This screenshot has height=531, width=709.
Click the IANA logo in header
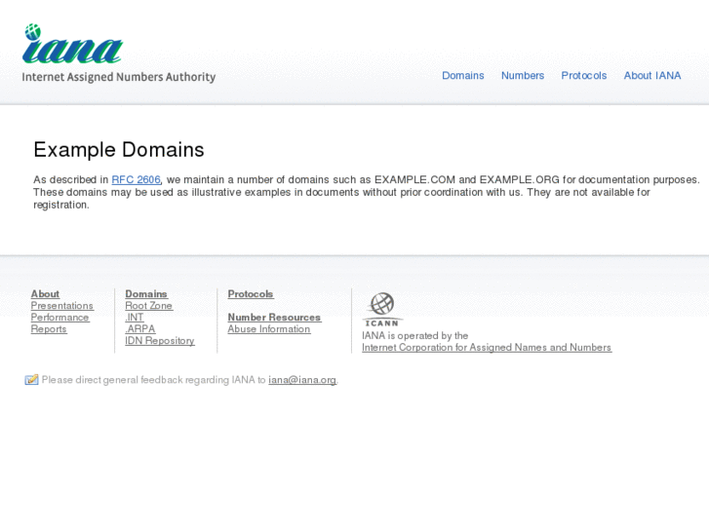(x=72, y=44)
